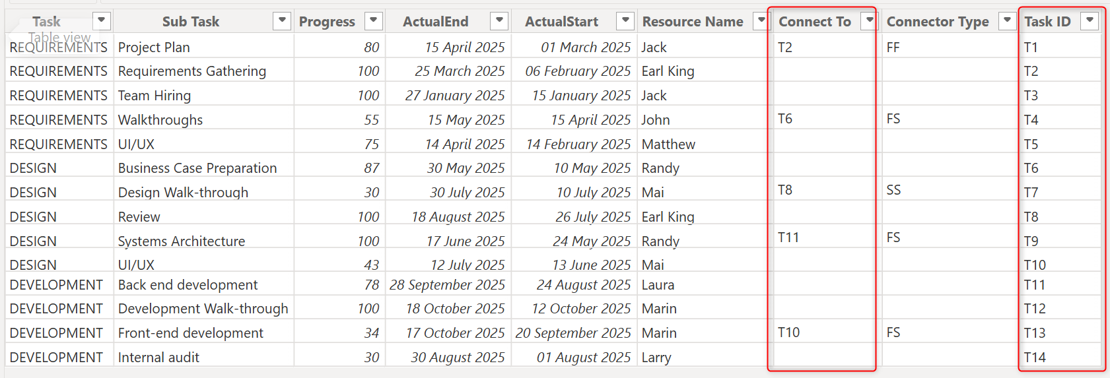Click the Requirements Gathering sub task cell
The height and width of the screenshot is (378, 1110).
[192, 71]
